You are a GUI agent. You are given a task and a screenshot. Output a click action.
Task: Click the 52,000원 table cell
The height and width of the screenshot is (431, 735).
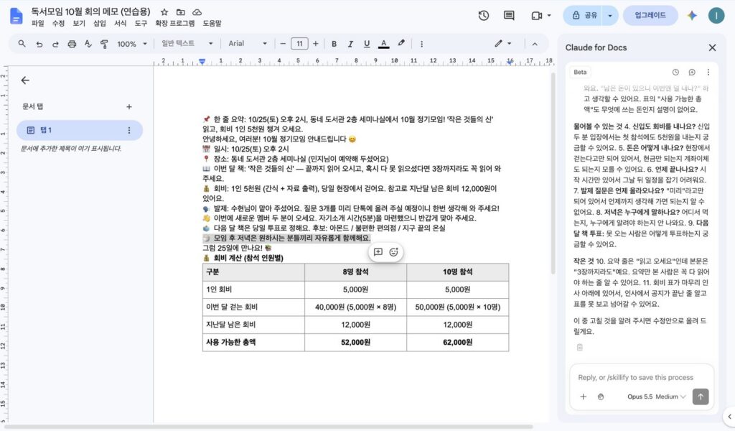[355, 343]
